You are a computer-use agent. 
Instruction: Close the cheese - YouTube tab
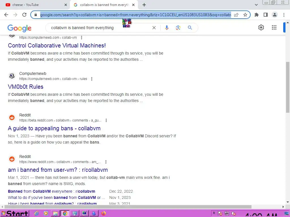point(66,5)
